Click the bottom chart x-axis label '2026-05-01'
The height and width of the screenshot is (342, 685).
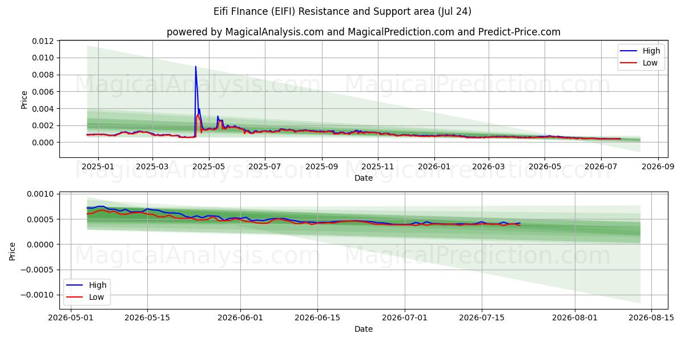click(71, 317)
